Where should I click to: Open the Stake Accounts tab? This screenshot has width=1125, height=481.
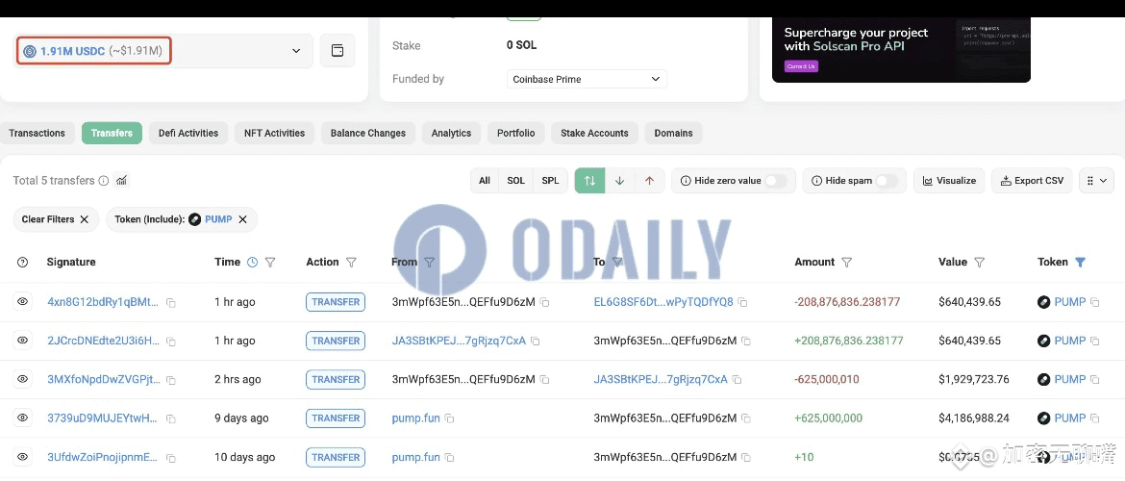pos(595,133)
